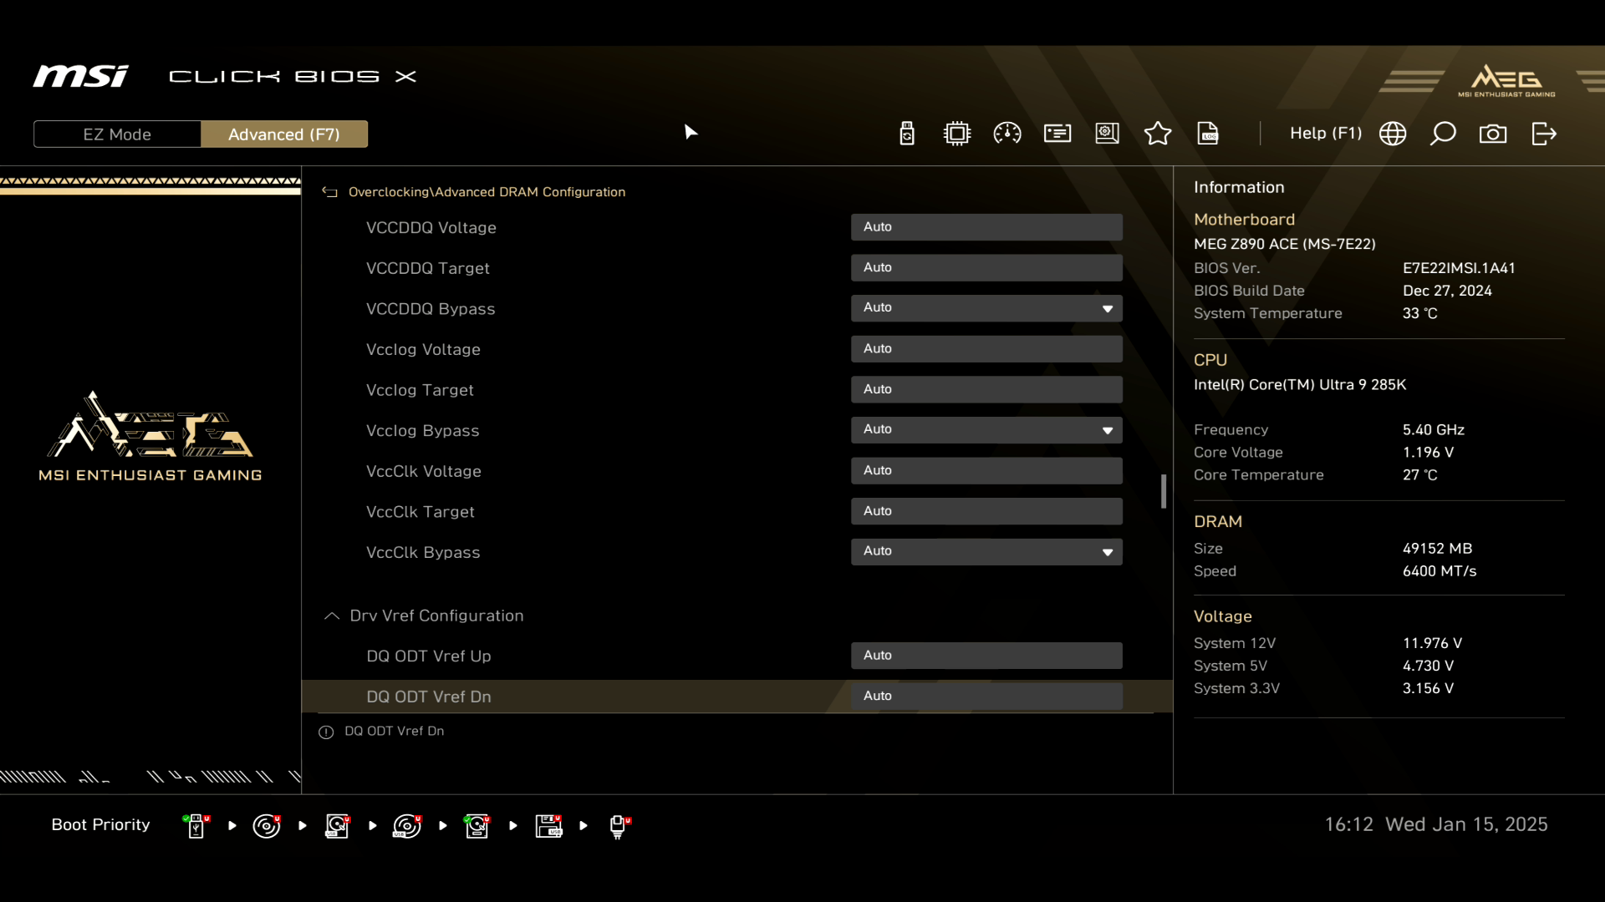Click the star Favorites icon

pyautogui.click(x=1158, y=134)
